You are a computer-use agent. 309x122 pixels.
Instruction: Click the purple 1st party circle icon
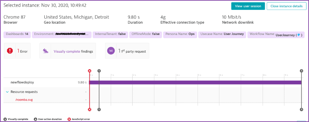tap(111, 51)
